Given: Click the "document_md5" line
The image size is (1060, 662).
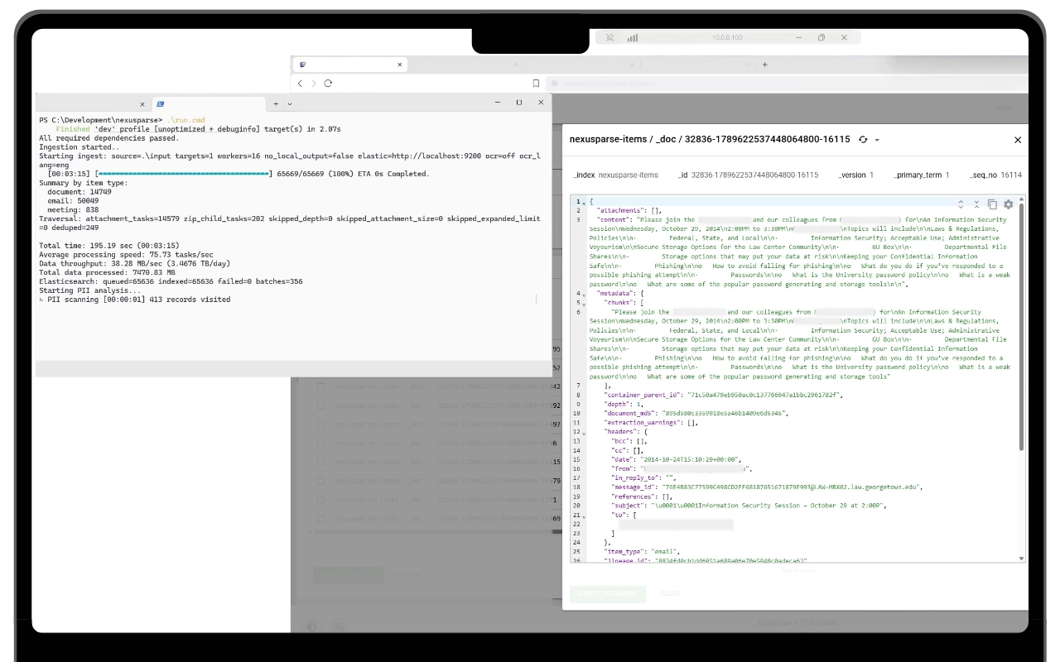Looking at the screenshot, I should point(696,413).
